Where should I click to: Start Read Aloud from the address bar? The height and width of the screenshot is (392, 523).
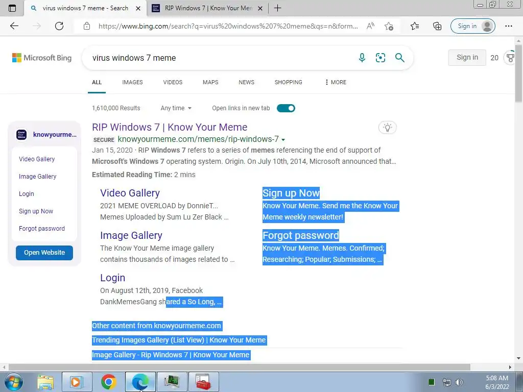[370, 26]
